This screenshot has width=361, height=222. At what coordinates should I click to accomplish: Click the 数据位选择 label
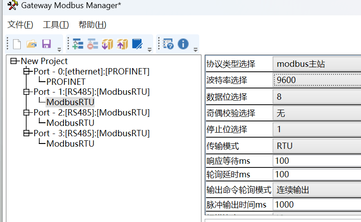(x=227, y=97)
